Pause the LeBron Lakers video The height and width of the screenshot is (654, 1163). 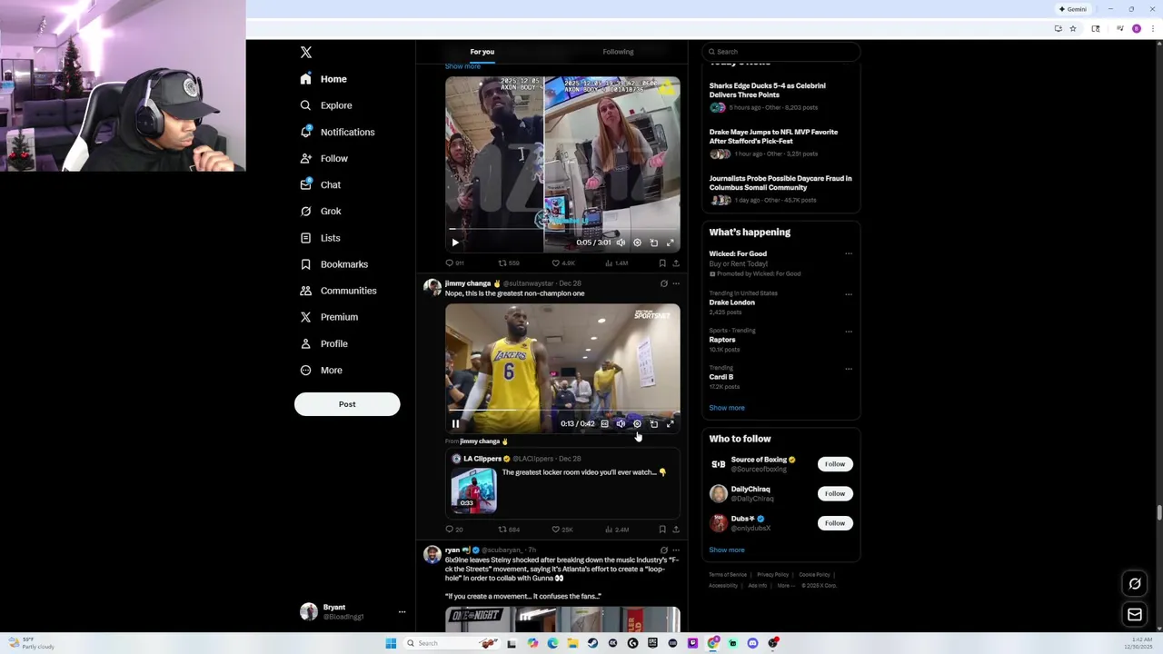(x=455, y=423)
